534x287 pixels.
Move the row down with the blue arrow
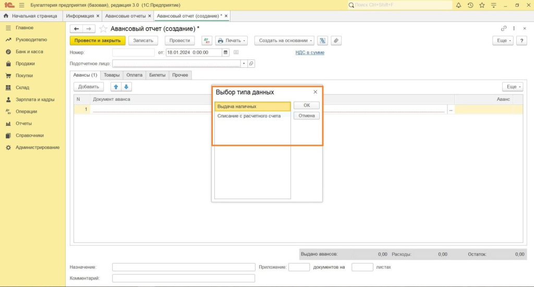click(x=126, y=87)
